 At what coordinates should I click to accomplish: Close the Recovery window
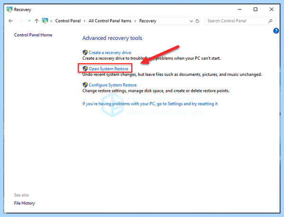pyautogui.click(x=272, y=9)
